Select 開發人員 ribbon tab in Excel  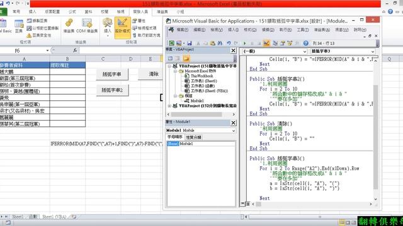point(140,11)
